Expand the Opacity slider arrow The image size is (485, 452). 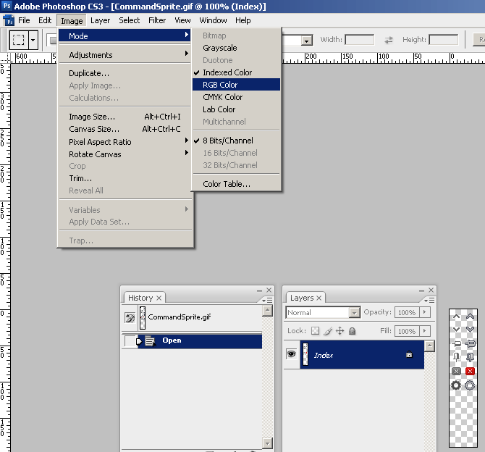[x=425, y=312]
